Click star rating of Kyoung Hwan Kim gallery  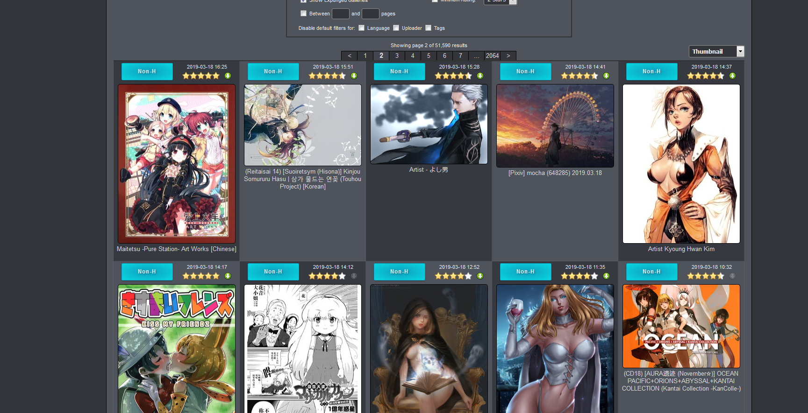click(706, 76)
